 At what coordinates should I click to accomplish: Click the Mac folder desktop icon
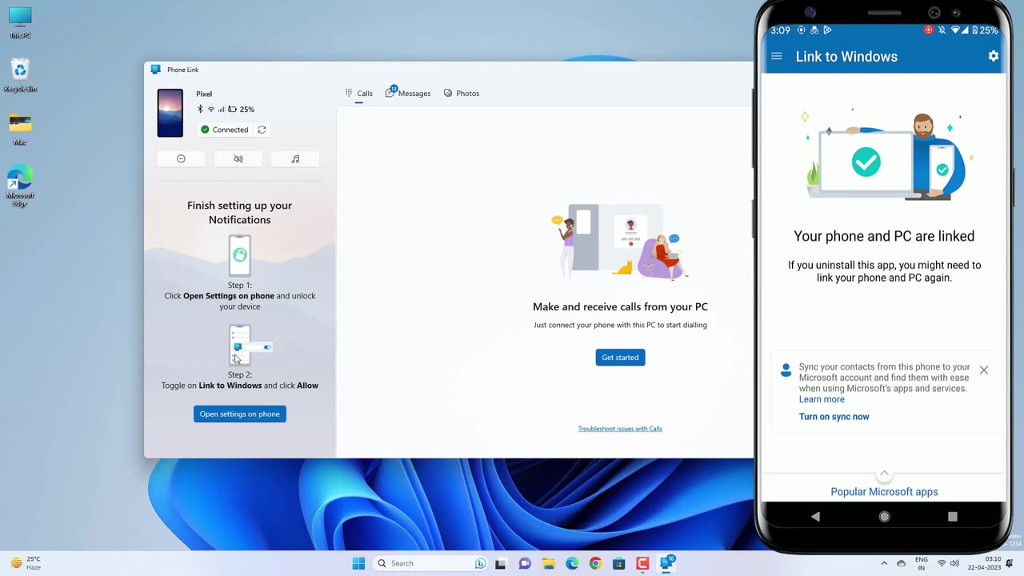(20, 130)
